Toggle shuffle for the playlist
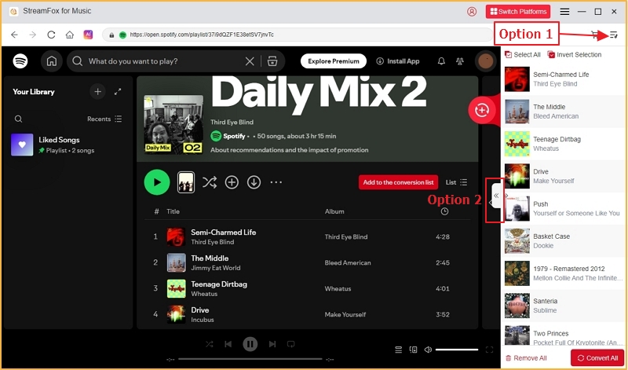 coord(210,182)
